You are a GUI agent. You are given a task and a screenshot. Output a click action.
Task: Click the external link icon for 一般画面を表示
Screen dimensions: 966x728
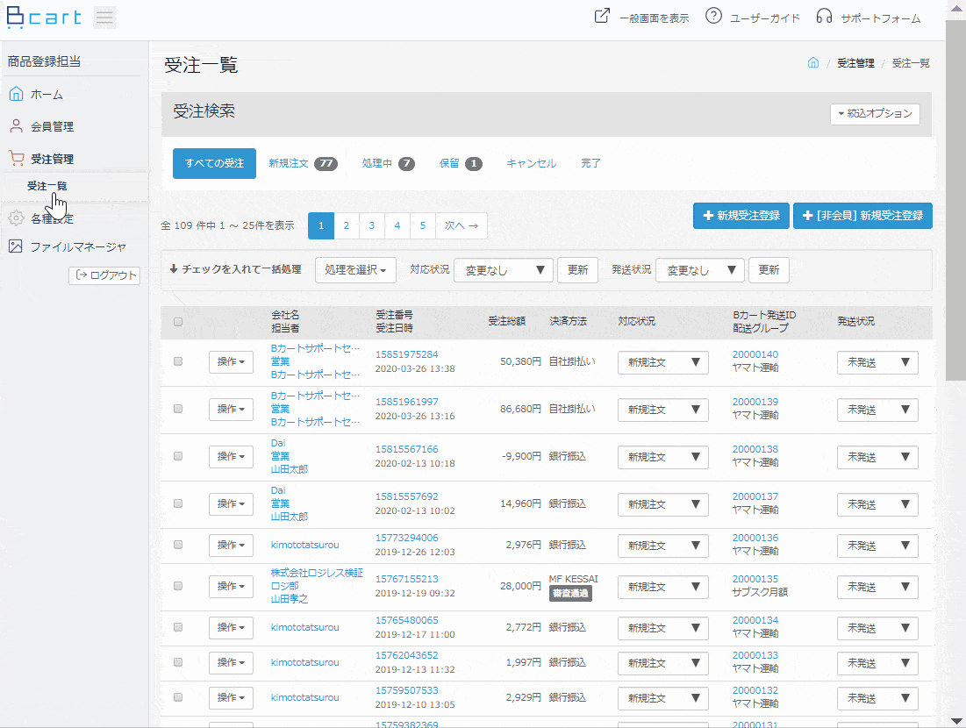click(x=602, y=16)
